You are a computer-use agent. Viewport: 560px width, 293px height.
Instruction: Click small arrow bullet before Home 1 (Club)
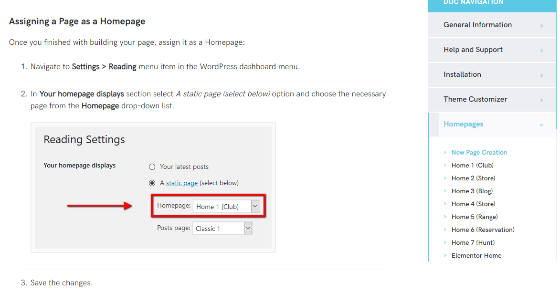pos(445,165)
